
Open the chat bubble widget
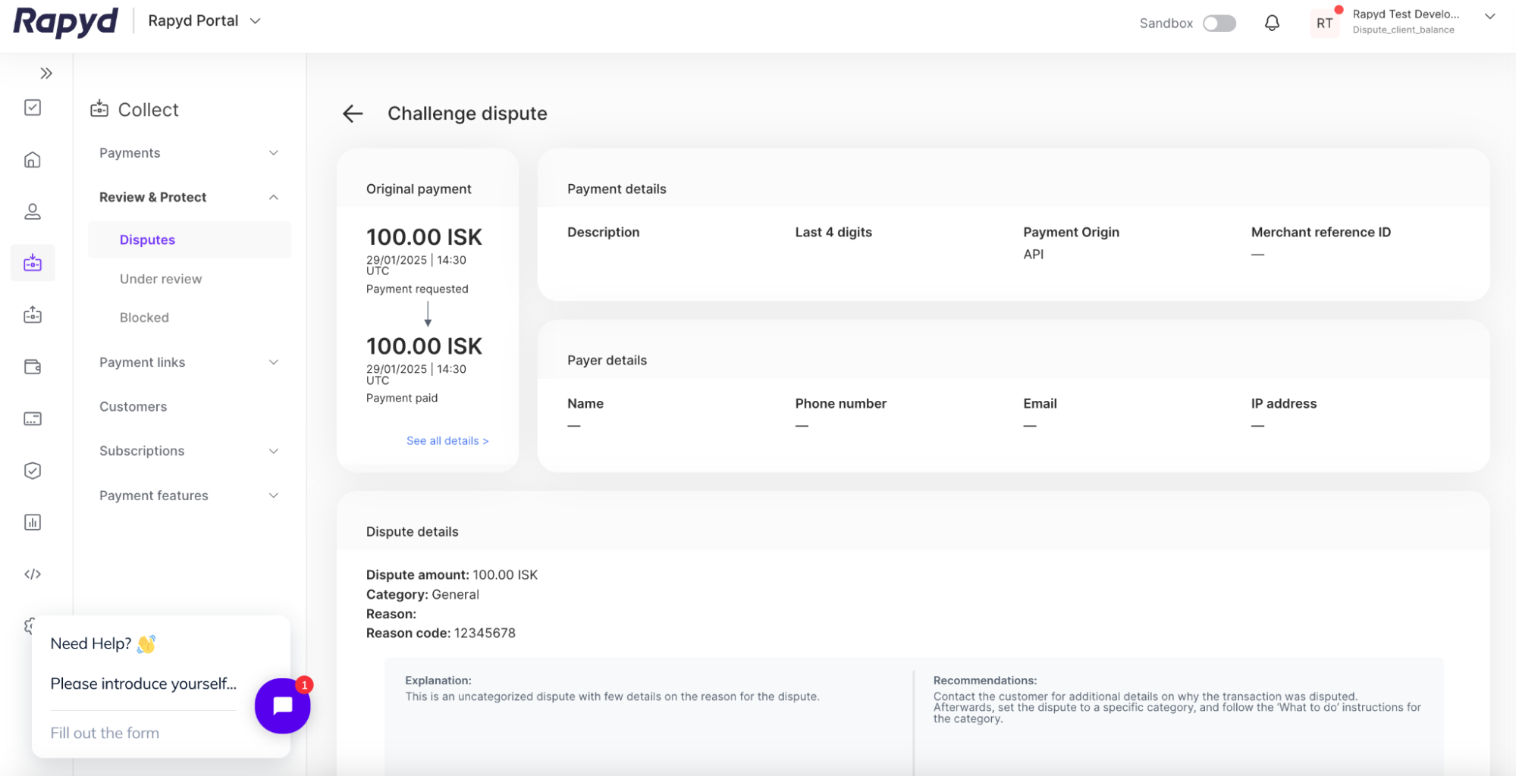click(282, 706)
